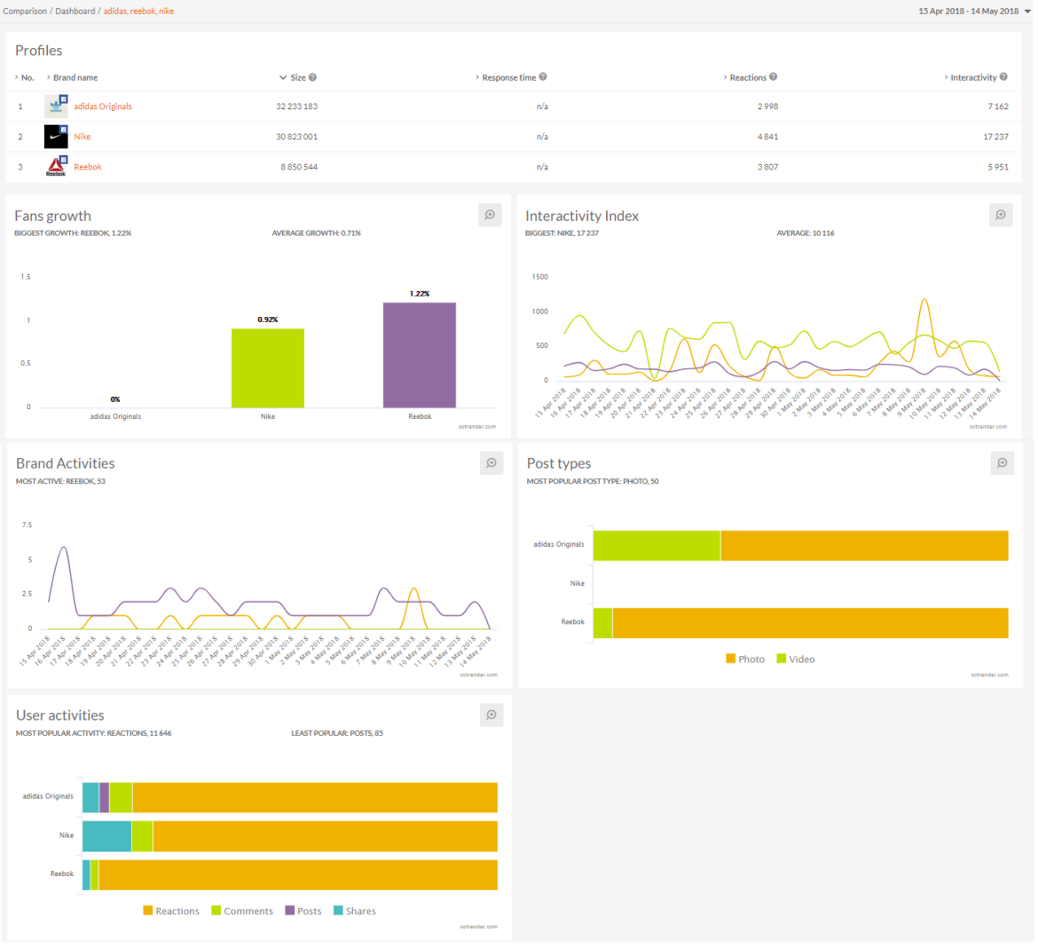The image size is (1038, 947).
Task: Click the Size column sort chevron
Action: coord(281,77)
